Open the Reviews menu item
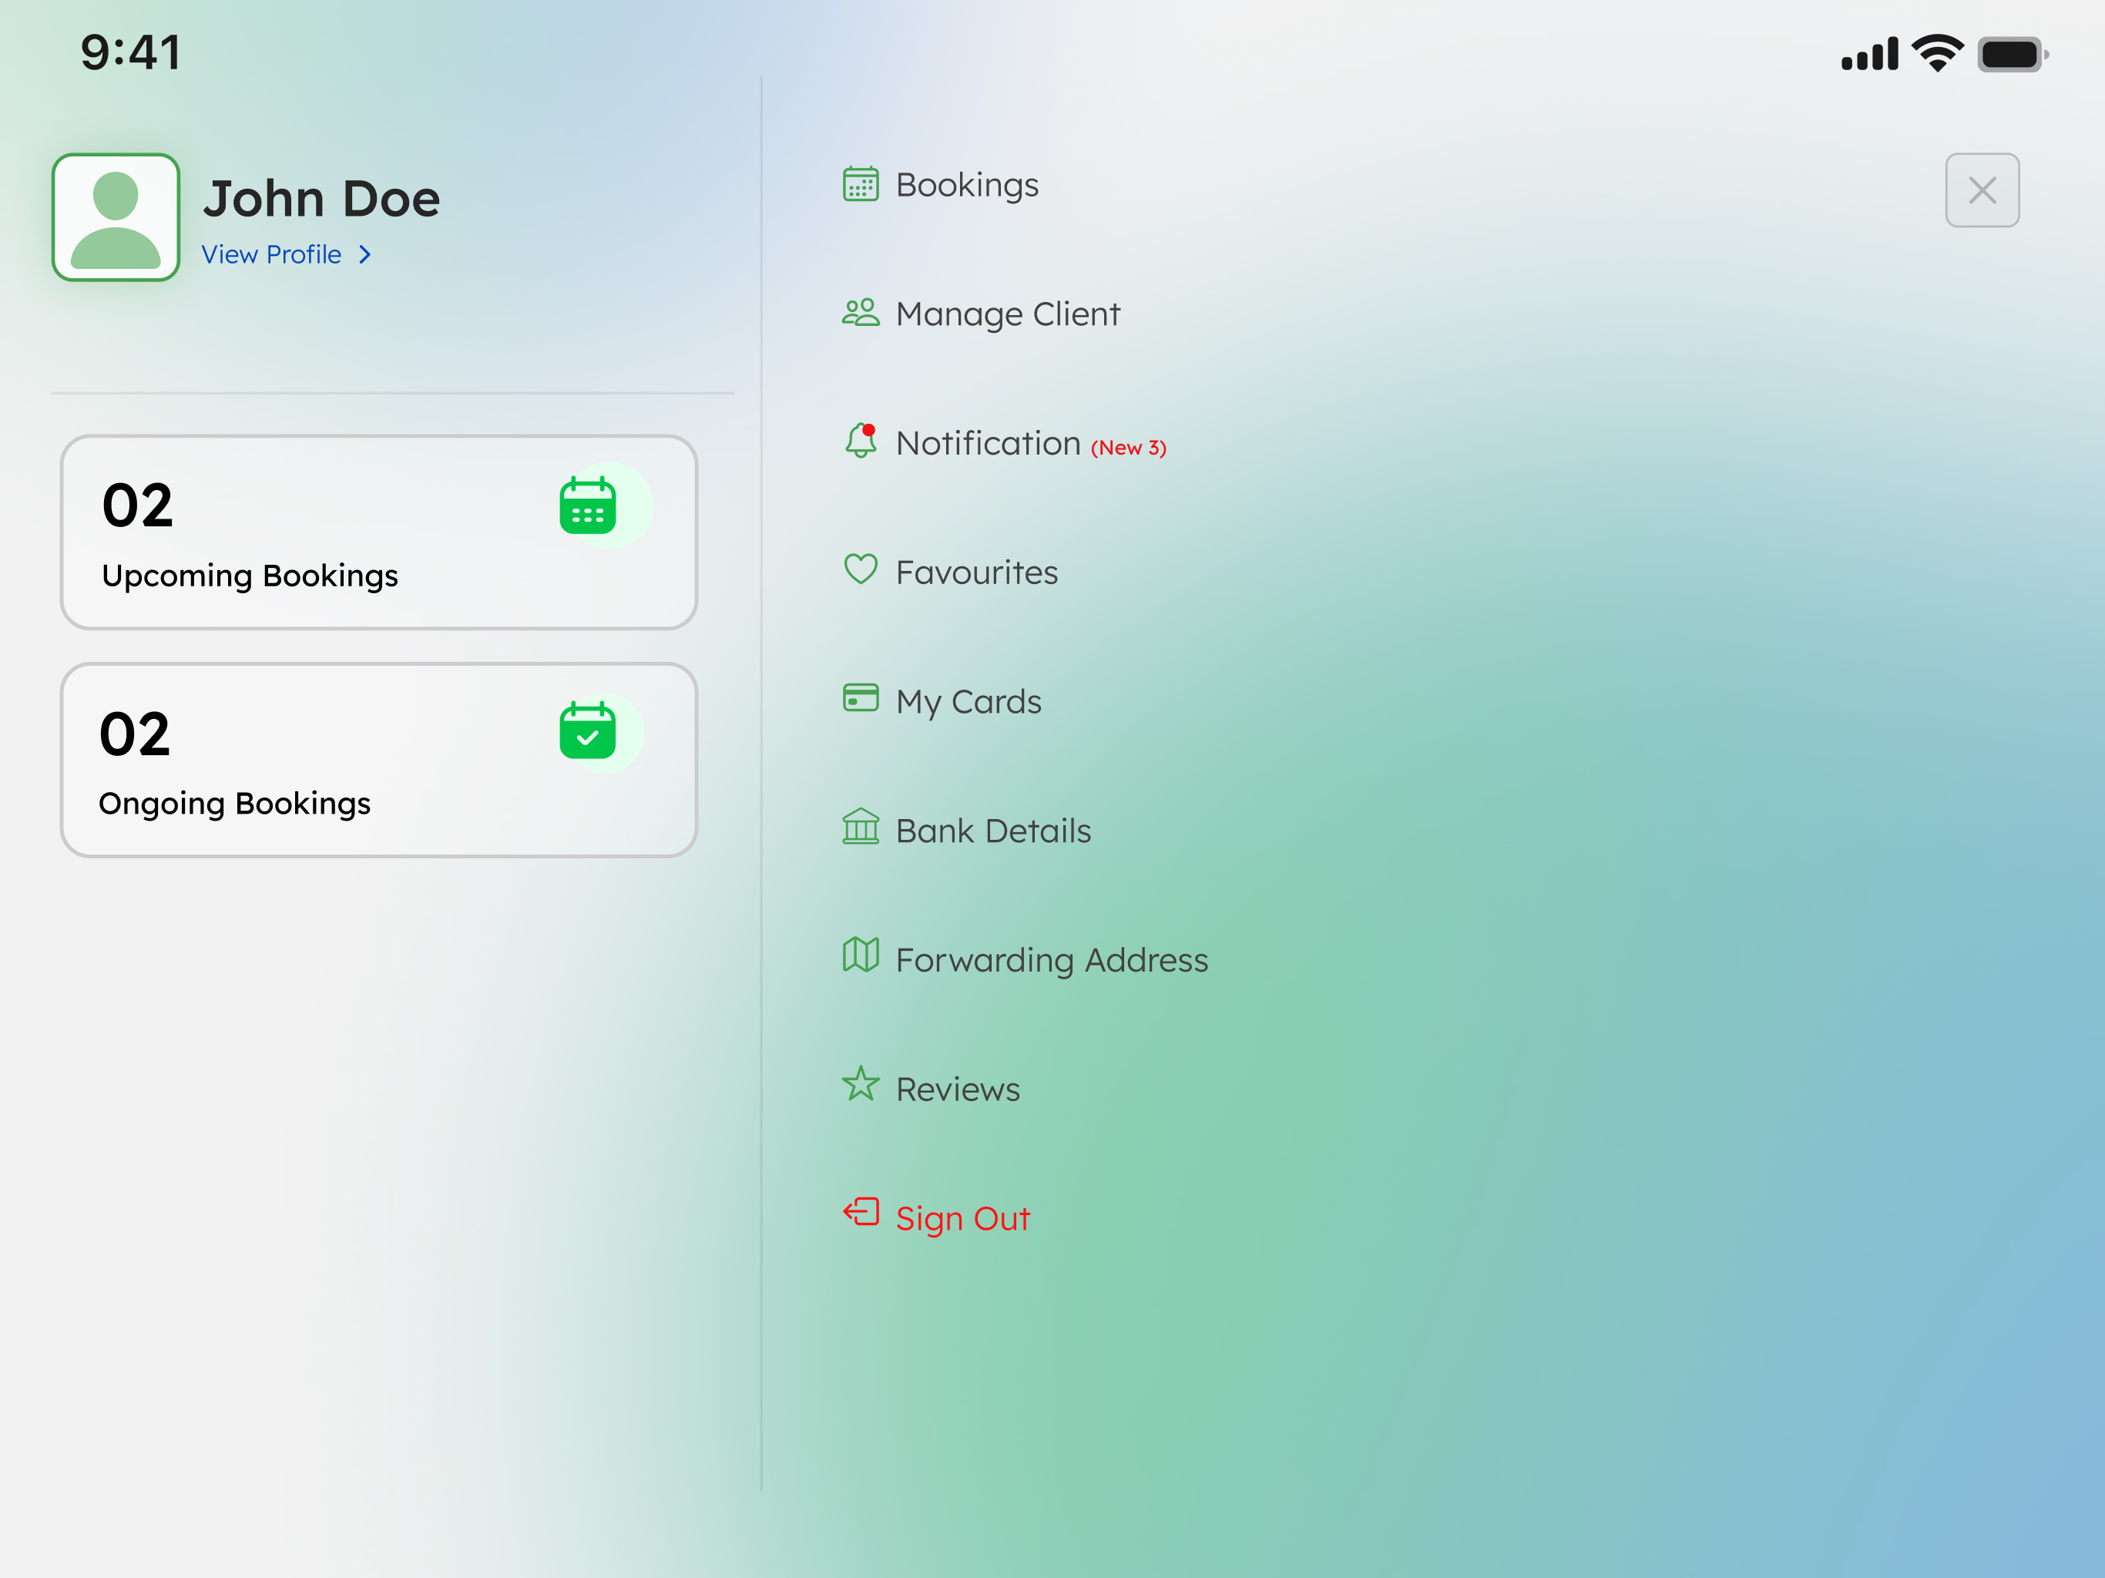Screen dimensions: 2105x1578 pos(957,1089)
